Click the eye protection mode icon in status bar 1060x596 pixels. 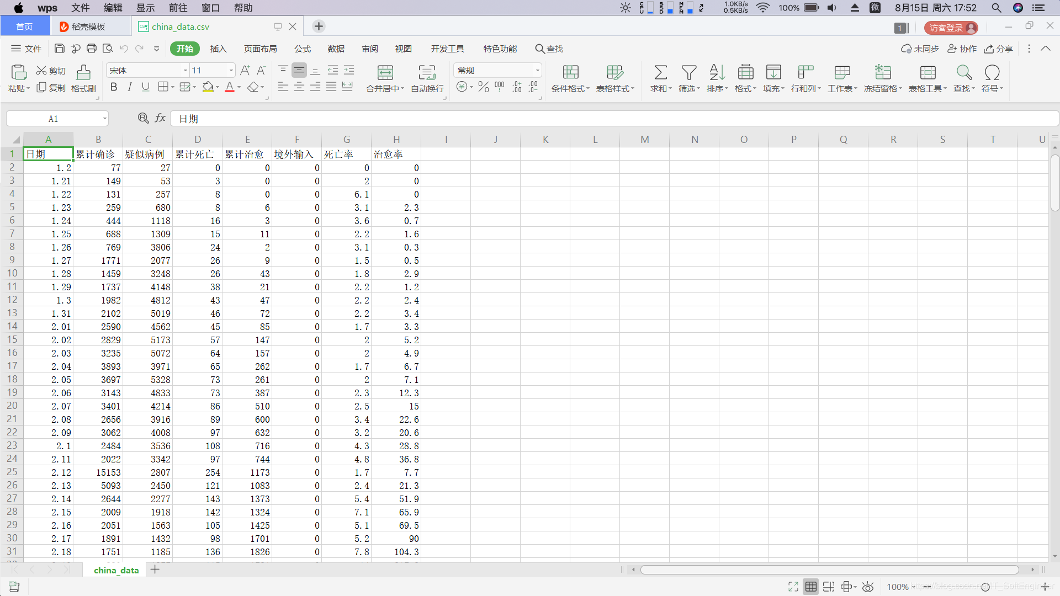[868, 587]
